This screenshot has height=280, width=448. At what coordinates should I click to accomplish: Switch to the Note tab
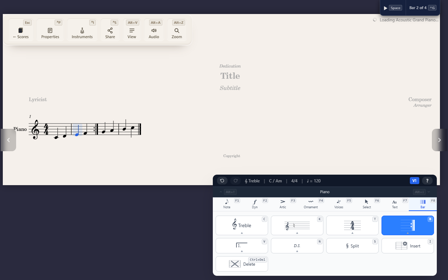click(x=227, y=204)
